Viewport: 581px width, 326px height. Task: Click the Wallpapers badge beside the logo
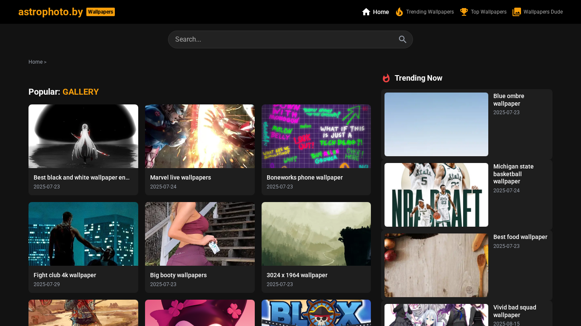pyautogui.click(x=100, y=12)
